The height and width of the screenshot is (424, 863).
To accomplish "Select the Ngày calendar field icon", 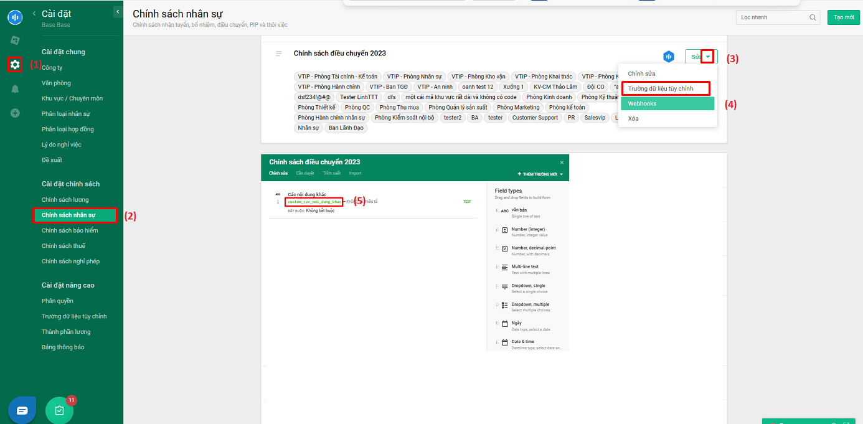I will (504, 324).
